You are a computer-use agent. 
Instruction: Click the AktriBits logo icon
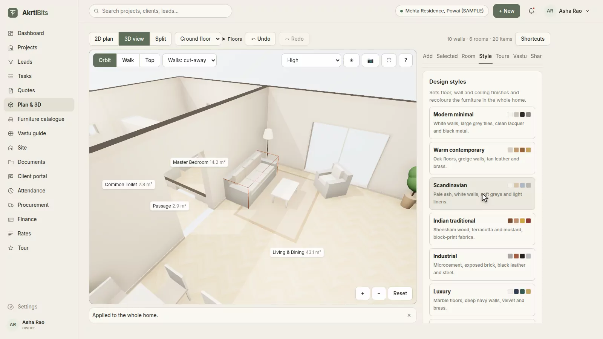(x=13, y=12)
